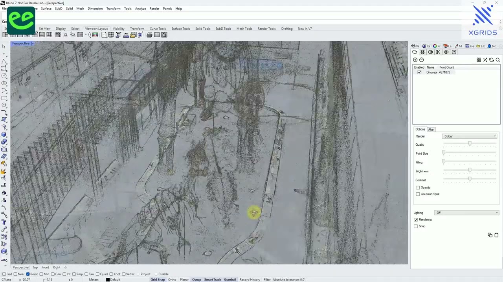Check the Snap checkbox in panel
The width and height of the screenshot is (503, 282).
[x=416, y=226]
